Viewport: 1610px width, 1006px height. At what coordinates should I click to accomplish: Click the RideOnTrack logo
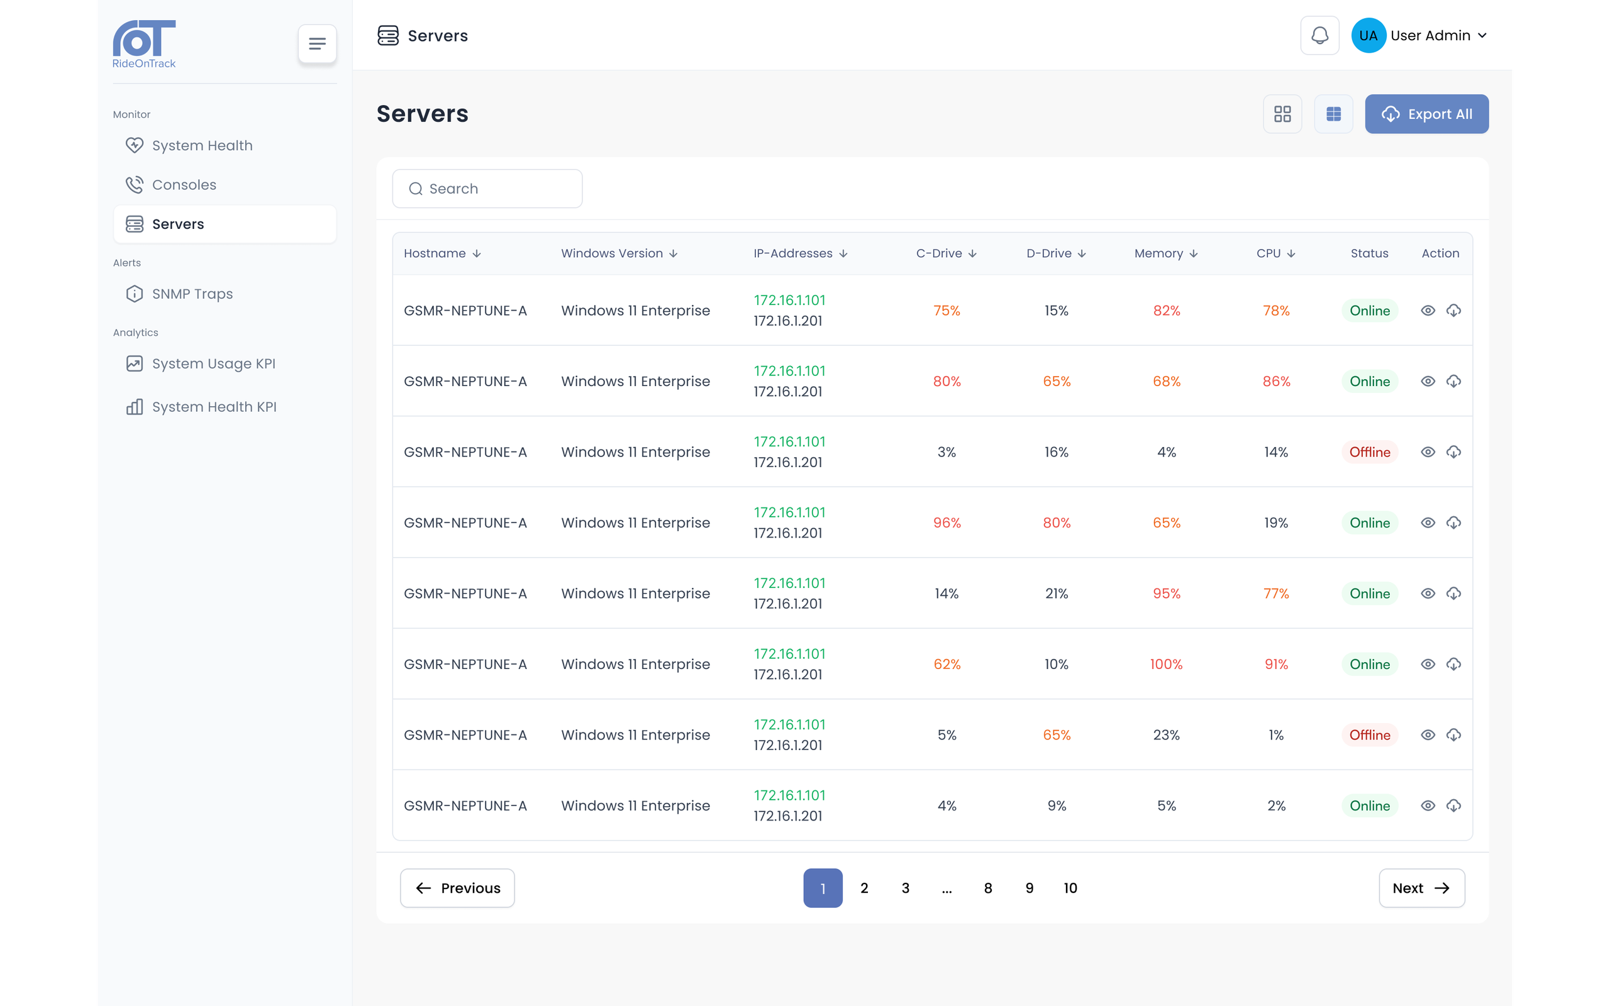(143, 44)
